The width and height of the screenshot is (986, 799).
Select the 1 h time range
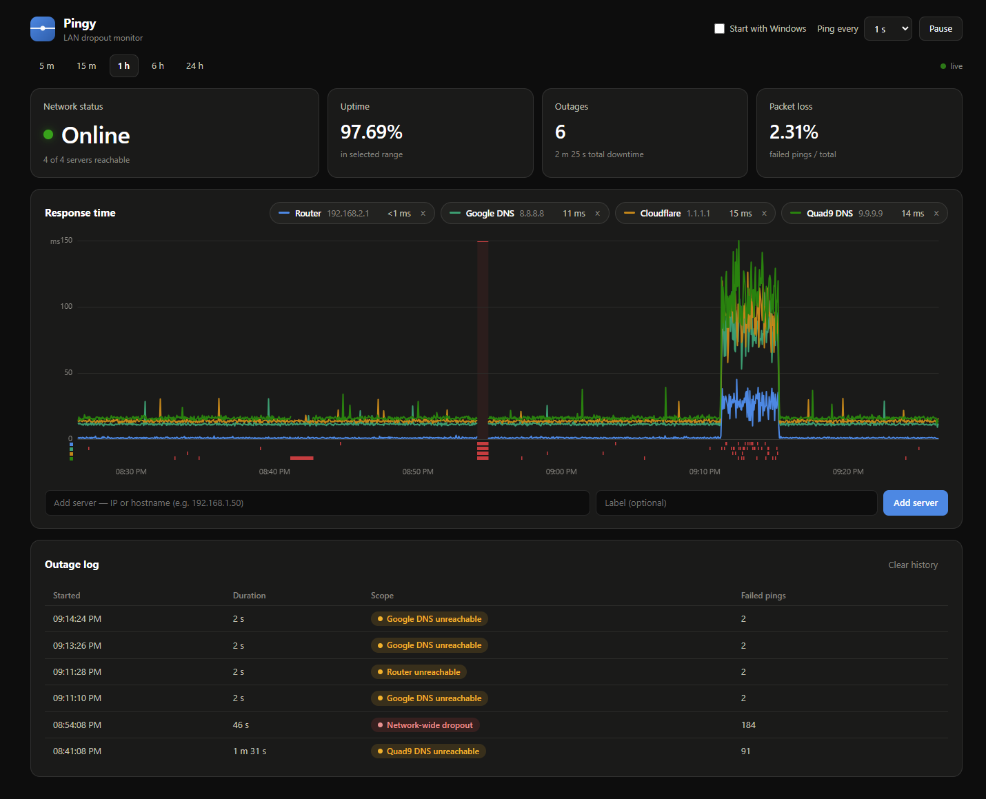tap(124, 66)
